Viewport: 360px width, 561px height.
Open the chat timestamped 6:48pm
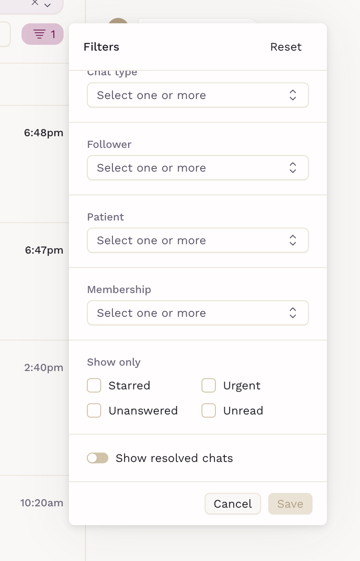[x=43, y=133]
